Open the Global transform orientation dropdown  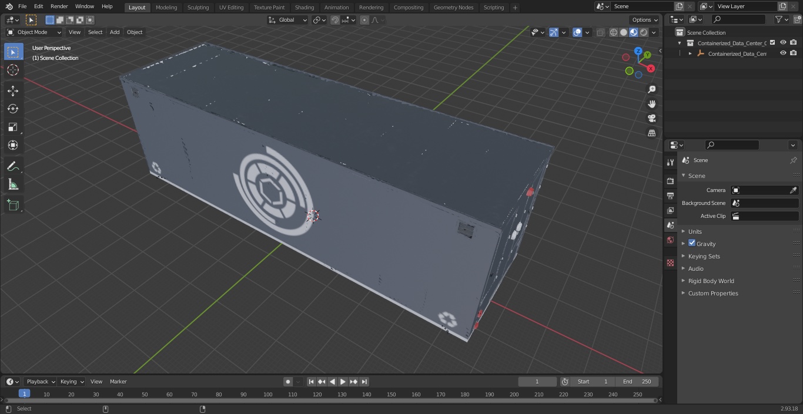(288, 20)
